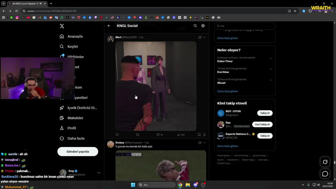
Task: Follow back Naz with Geri takip et
Action: [x=262, y=124]
